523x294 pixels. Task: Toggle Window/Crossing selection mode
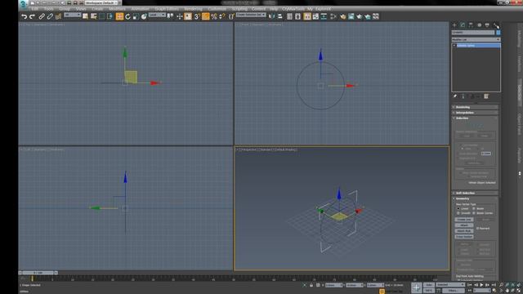click(x=110, y=16)
